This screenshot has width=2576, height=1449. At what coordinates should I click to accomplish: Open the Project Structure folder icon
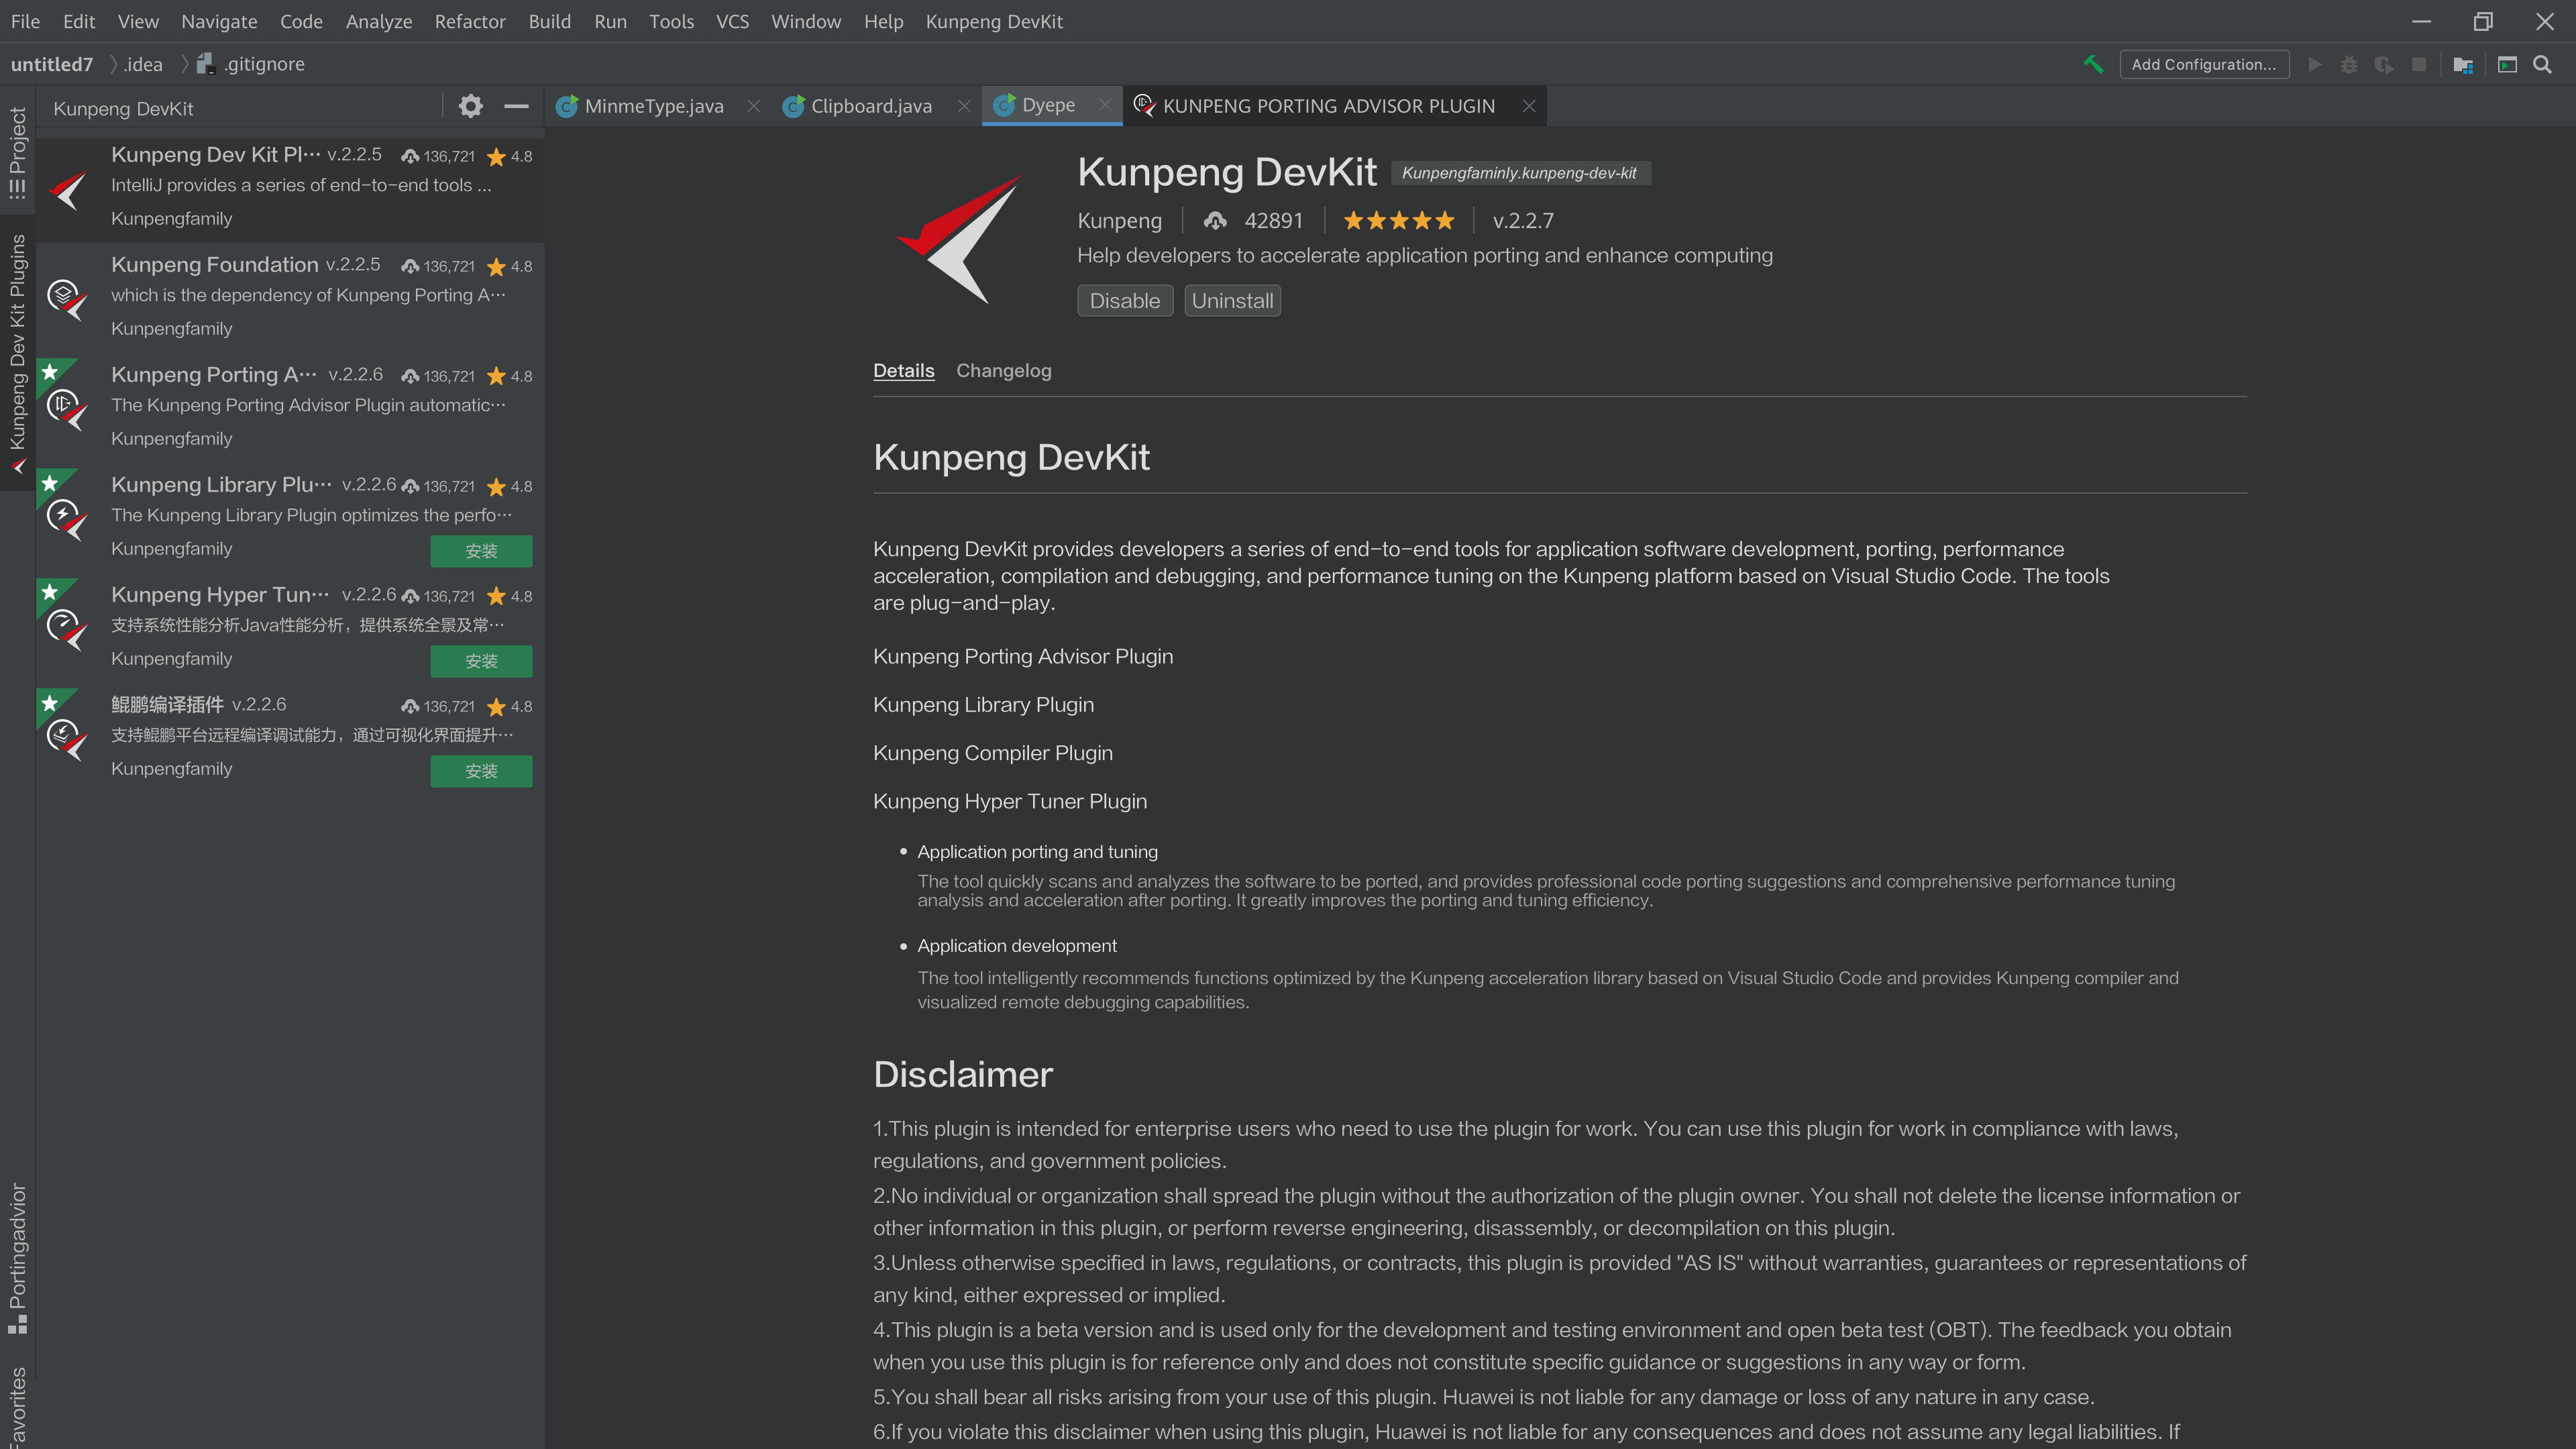[2463, 64]
